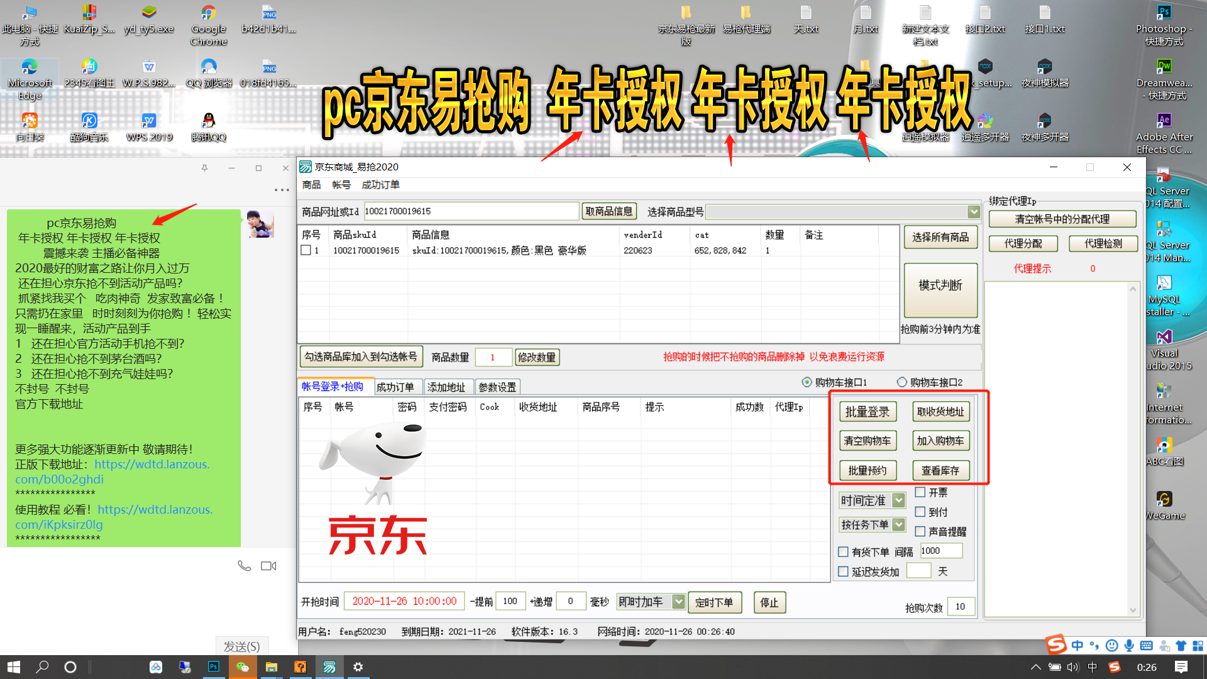Open 夜神多开器 desktop icon

(1045, 128)
